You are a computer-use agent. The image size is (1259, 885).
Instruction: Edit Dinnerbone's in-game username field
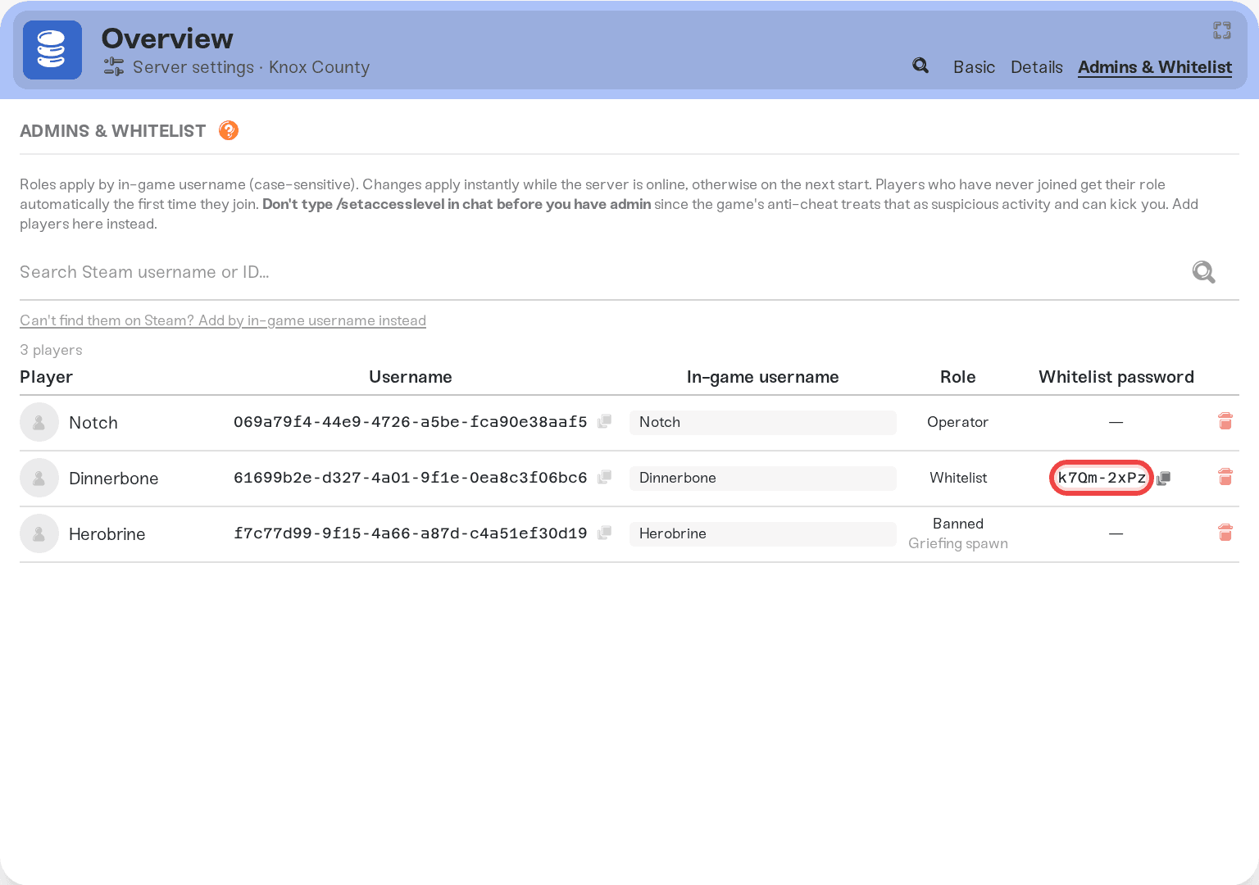coord(762,478)
